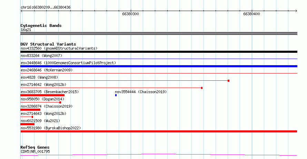This screenshot has width=307, height=159.
Task: Select the long red nsv5531980 variant bar
Action: (159, 131)
